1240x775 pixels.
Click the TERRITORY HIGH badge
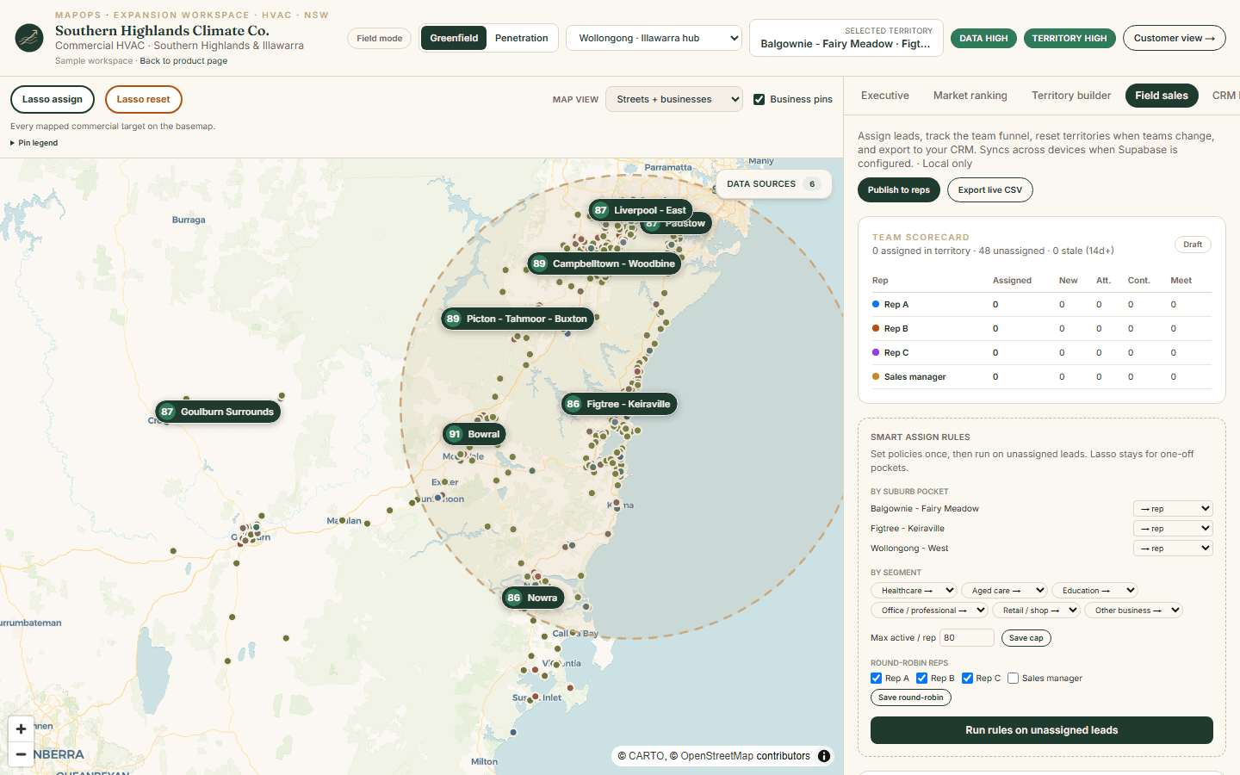1069,38
